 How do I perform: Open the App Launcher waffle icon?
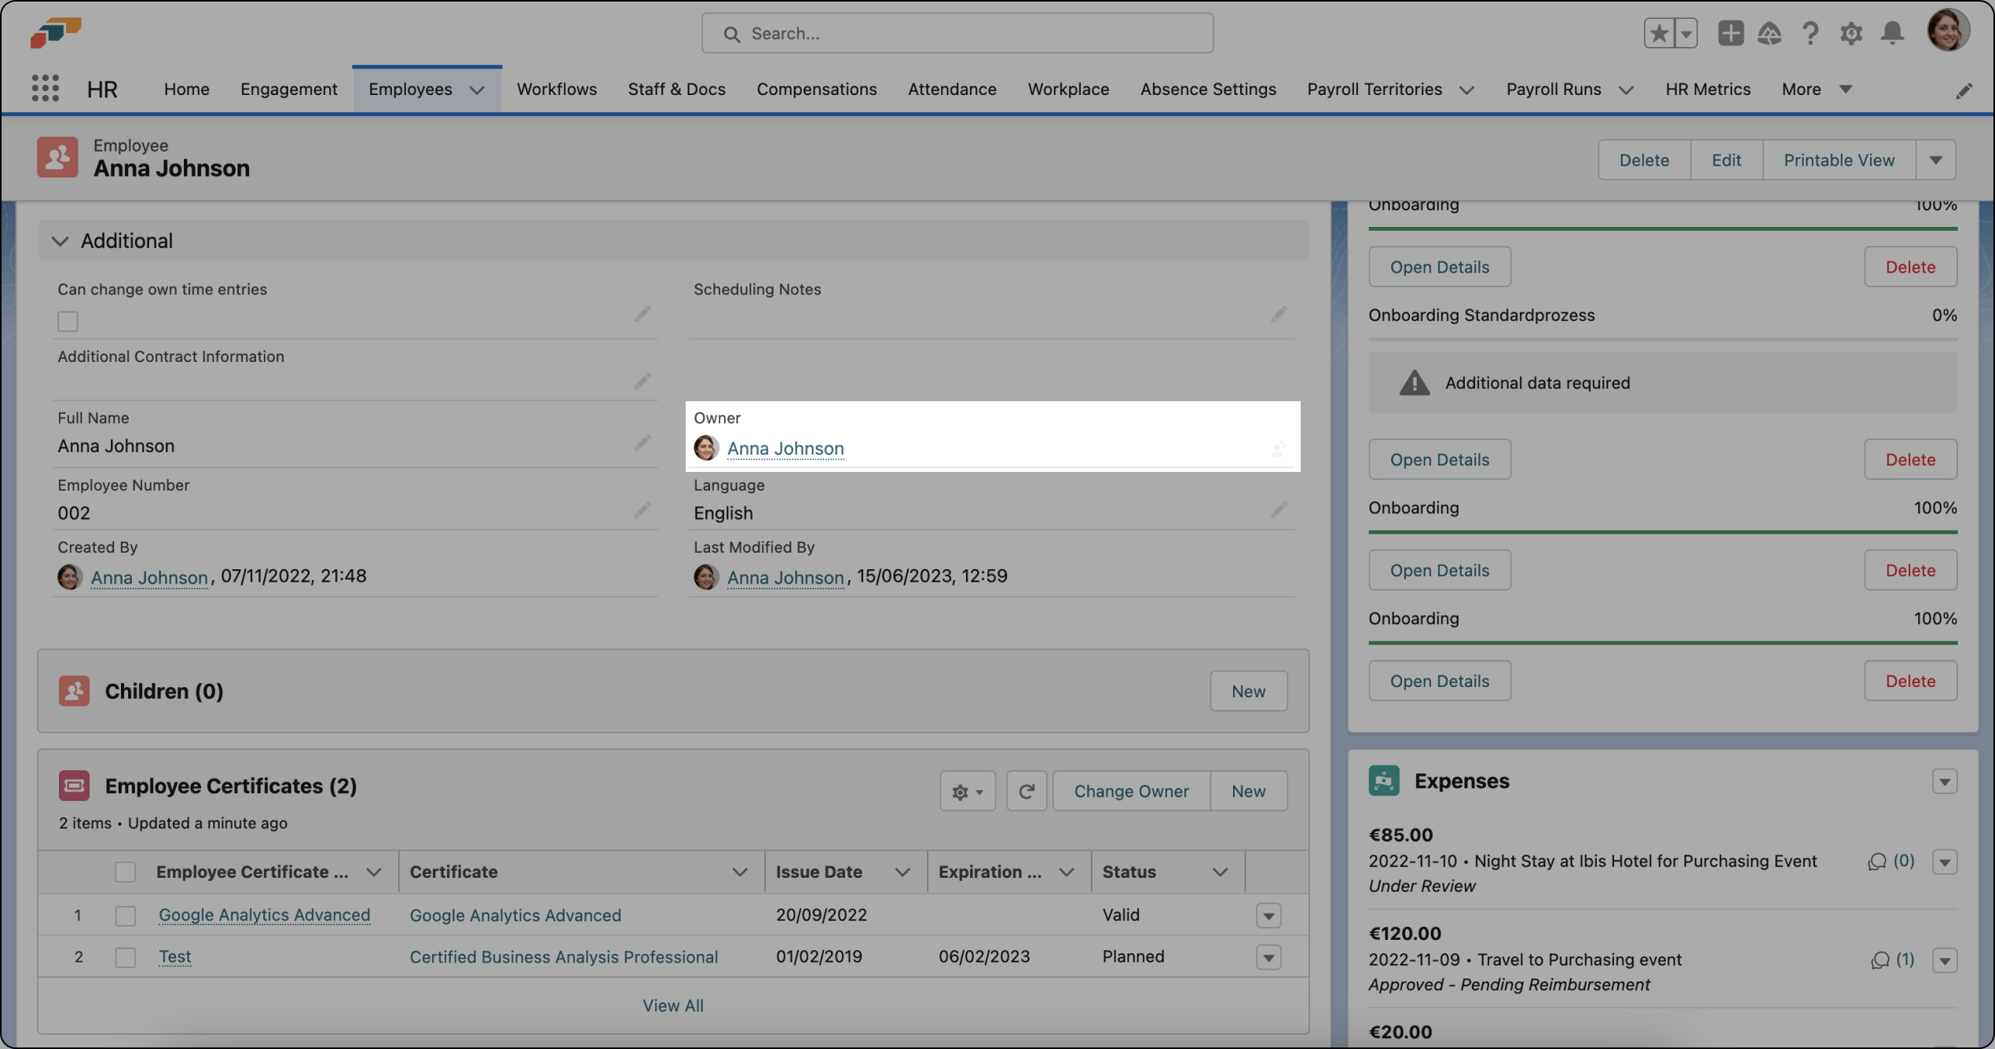[45, 89]
